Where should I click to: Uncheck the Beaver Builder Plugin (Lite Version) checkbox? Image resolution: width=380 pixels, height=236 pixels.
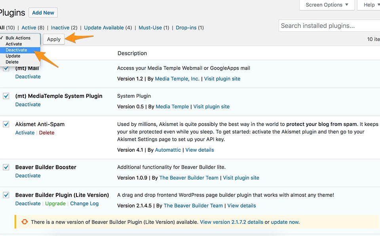point(6,195)
